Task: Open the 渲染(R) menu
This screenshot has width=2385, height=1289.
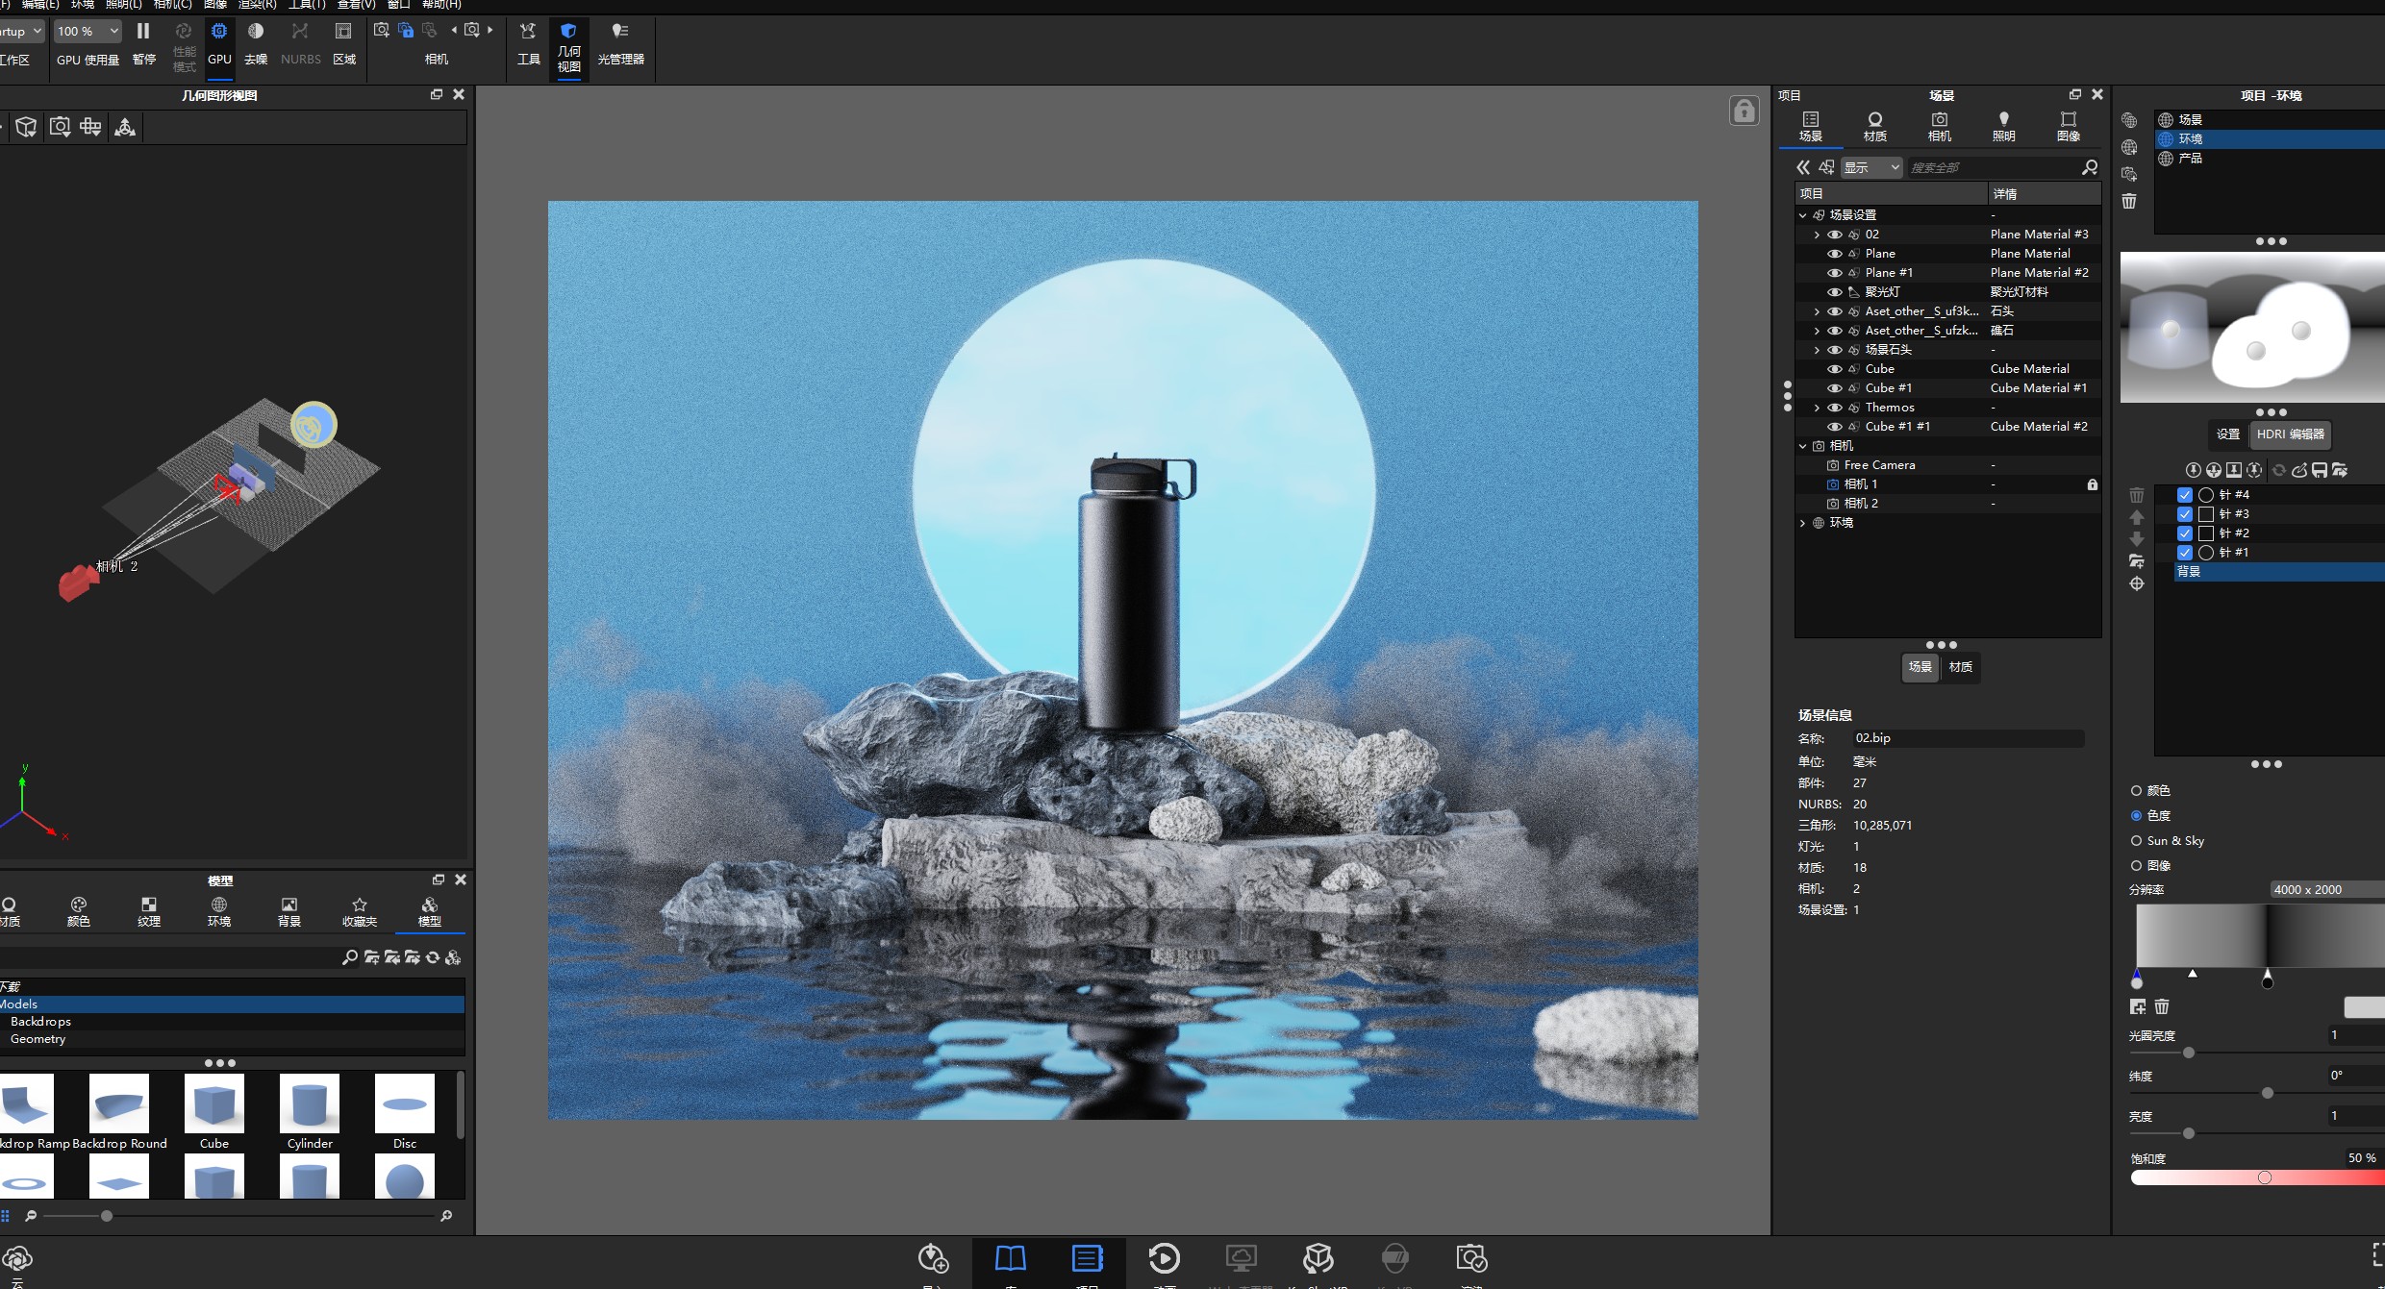Action: 257,5
